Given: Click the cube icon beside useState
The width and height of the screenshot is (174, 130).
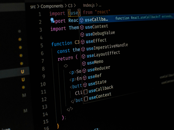Looking at the screenshot, I should point(85,85).
